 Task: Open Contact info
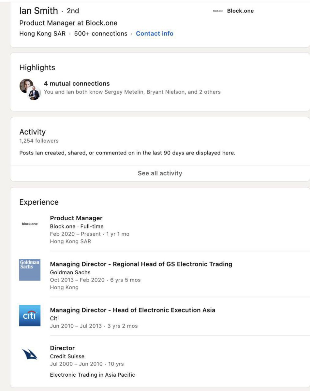point(155,34)
